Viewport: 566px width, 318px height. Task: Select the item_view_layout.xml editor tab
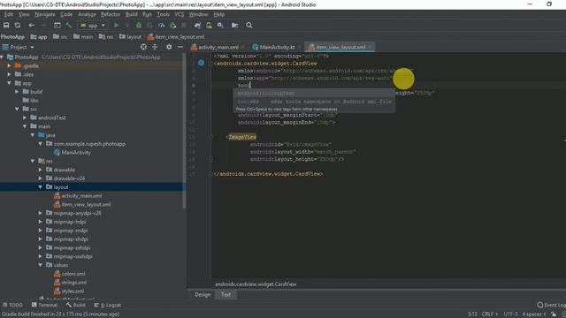[340, 47]
